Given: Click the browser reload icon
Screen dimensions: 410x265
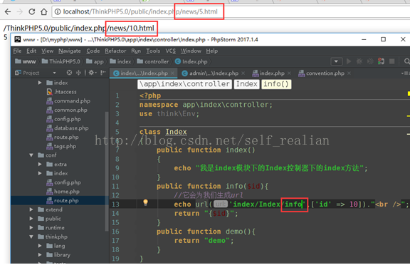Looking at the screenshot, I should [31, 12].
